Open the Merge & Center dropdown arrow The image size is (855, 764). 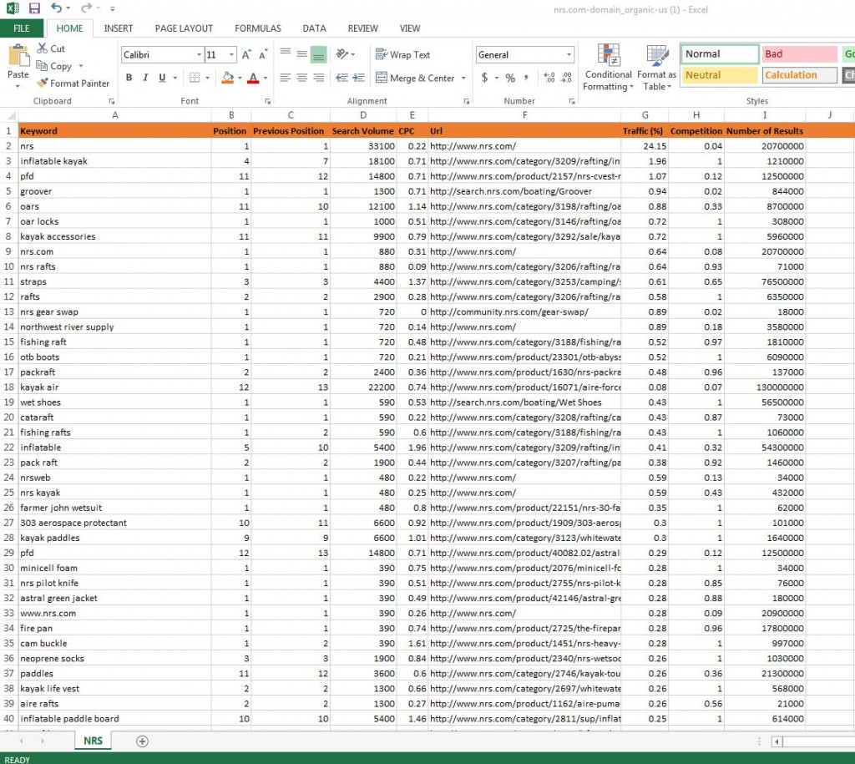coord(462,78)
